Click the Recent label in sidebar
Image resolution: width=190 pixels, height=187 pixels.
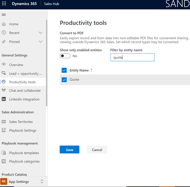(14, 33)
